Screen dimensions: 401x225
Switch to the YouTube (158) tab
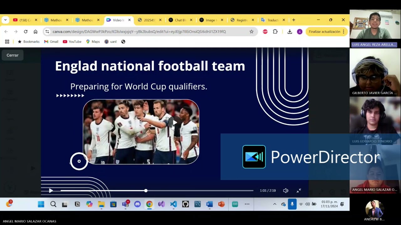25,20
